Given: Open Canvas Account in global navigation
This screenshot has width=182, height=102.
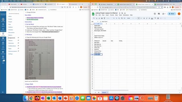Looking at the screenshot, I should tap(3, 20).
